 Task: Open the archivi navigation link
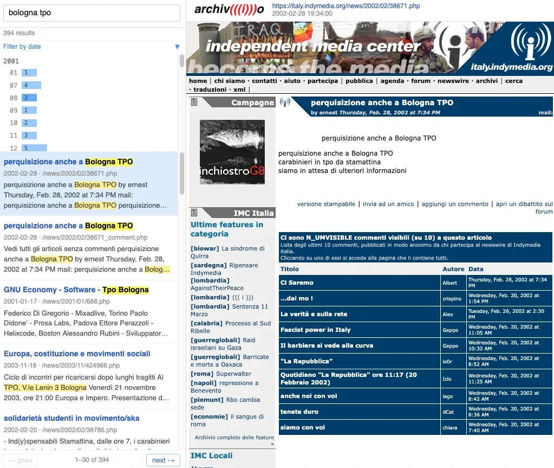pyautogui.click(x=487, y=81)
